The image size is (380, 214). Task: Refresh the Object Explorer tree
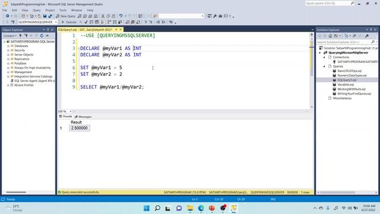coord(42,36)
